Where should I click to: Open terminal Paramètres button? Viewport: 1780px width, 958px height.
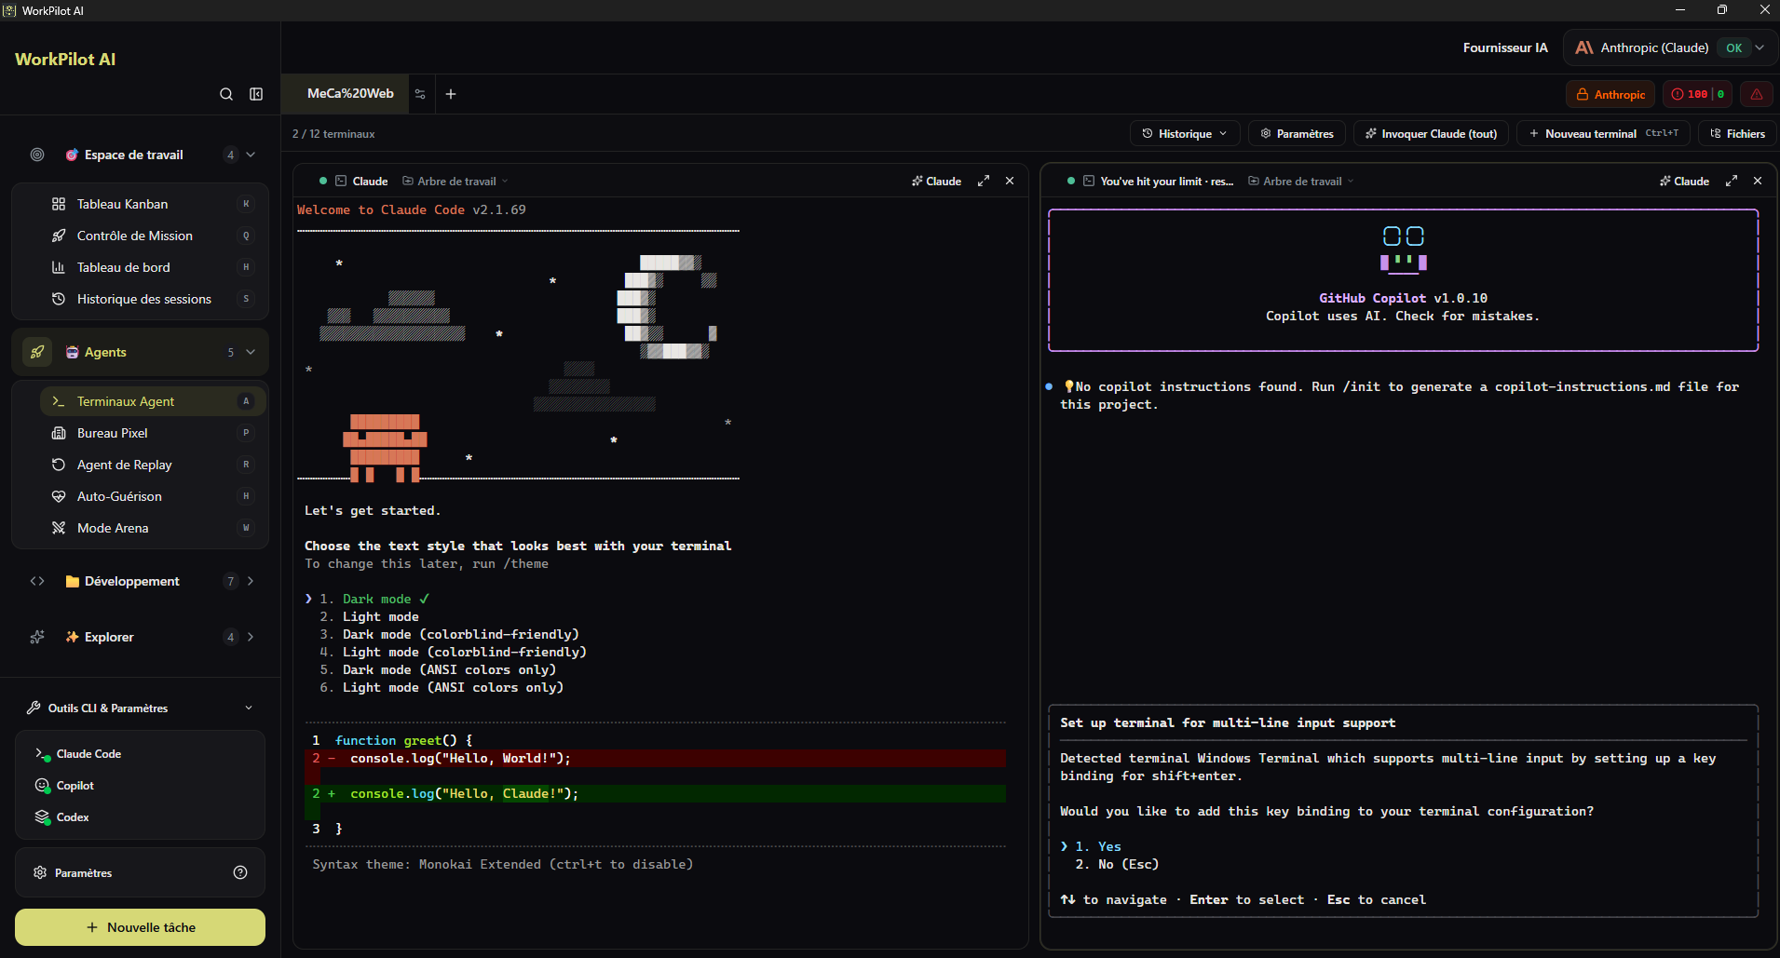(x=1297, y=134)
